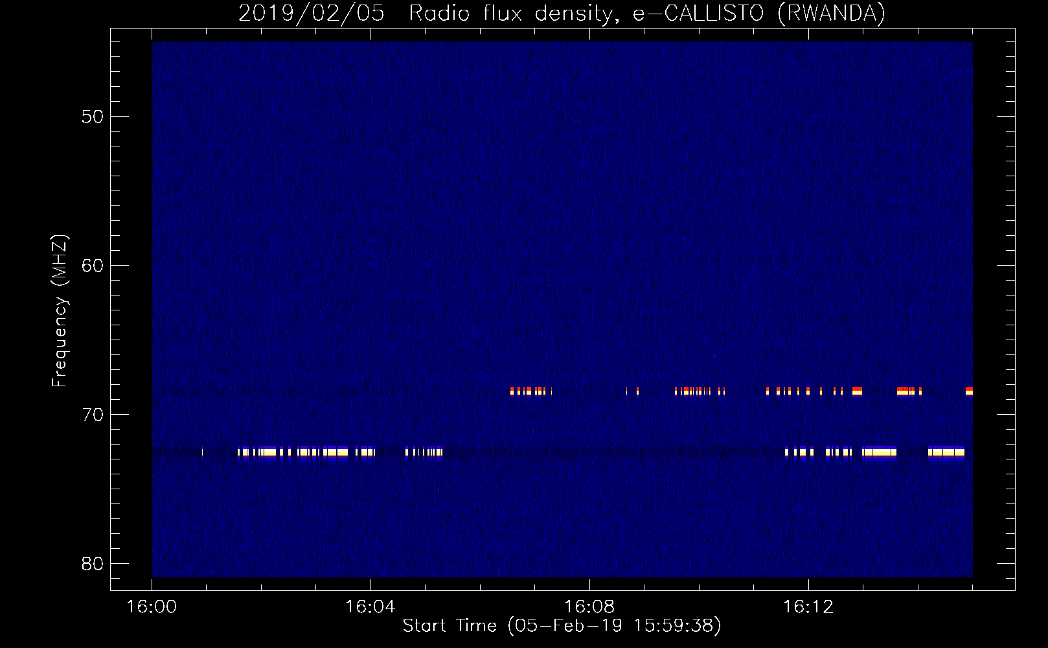Click the '80' frequency tick label
The height and width of the screenshot is (648, 1048).
pos(93,564)
